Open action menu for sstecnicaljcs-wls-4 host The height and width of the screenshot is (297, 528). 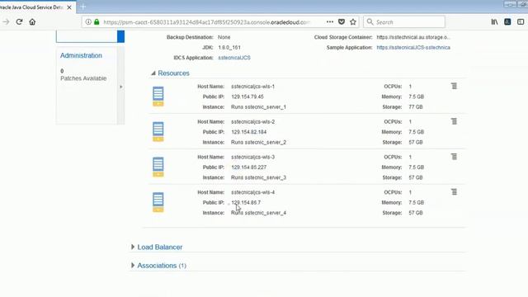[454, 192]
